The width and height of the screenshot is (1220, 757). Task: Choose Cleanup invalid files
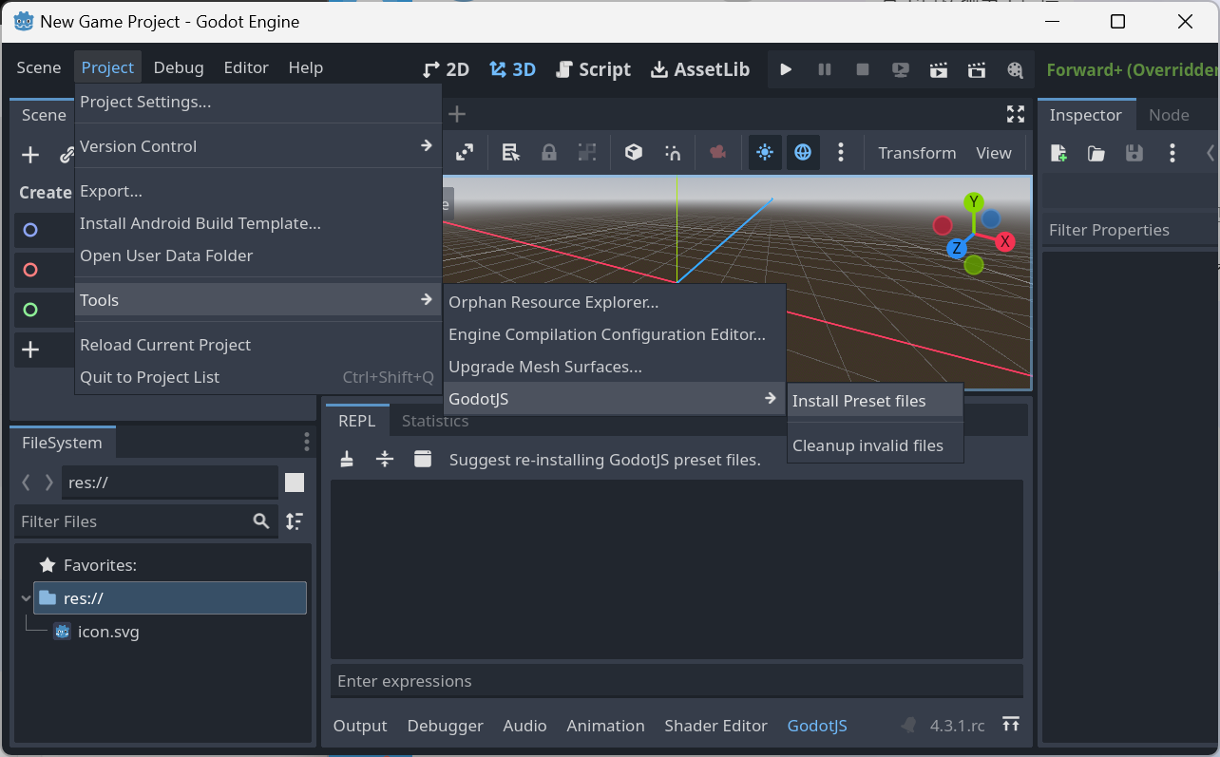[x=875, y=445]
